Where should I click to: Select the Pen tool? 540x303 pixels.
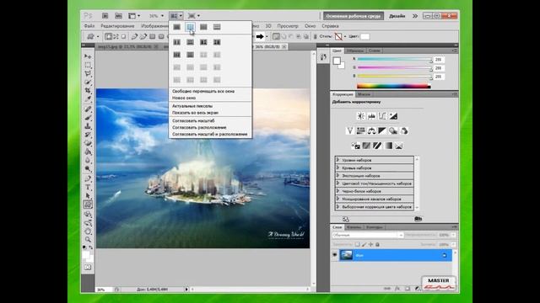click(x=88, y=178)
